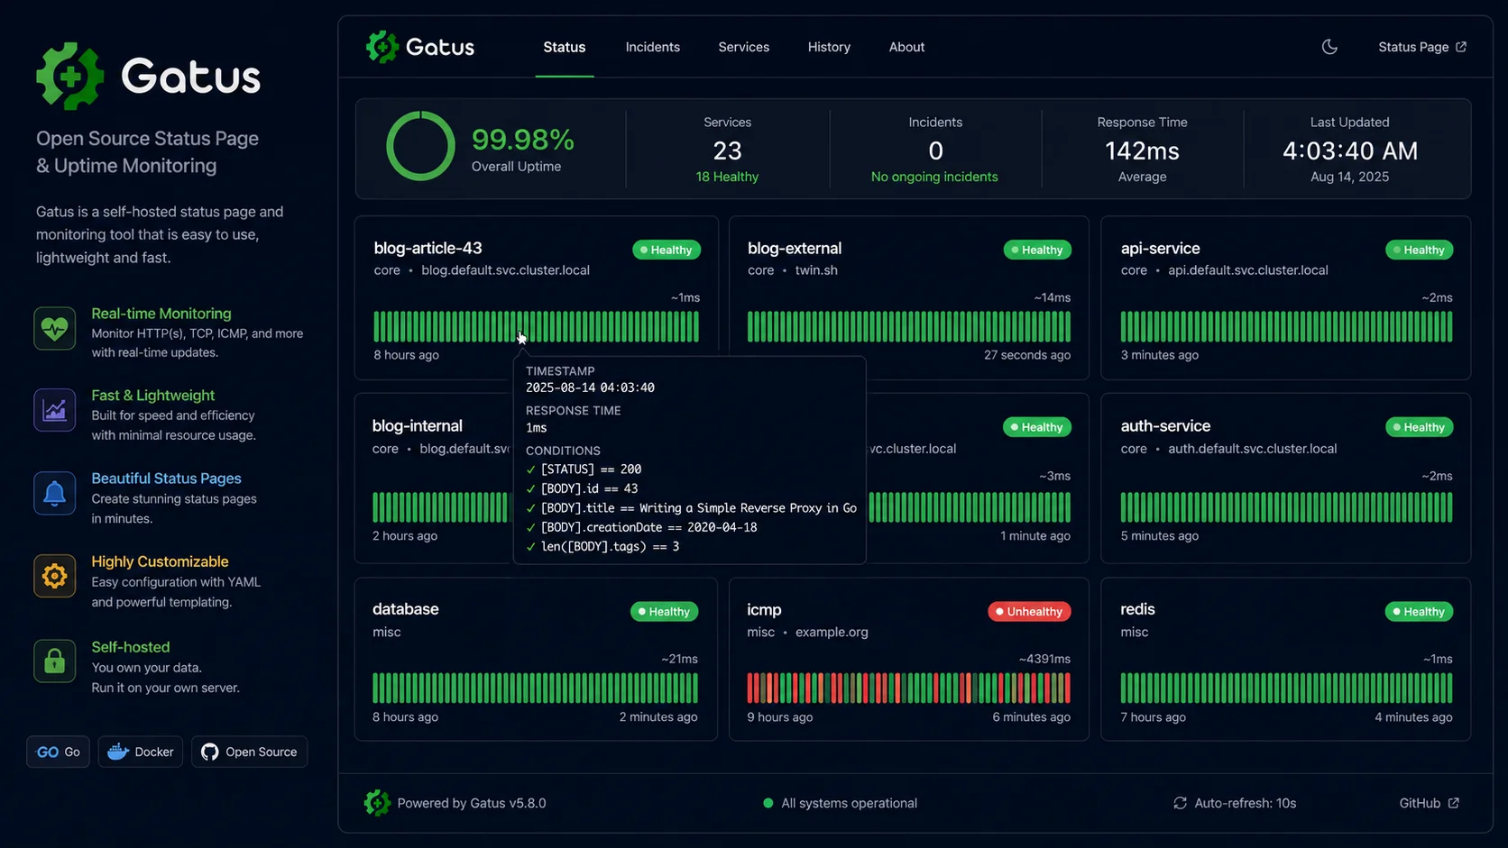
Task: Open the icmp service title
Action: (765, 609)
